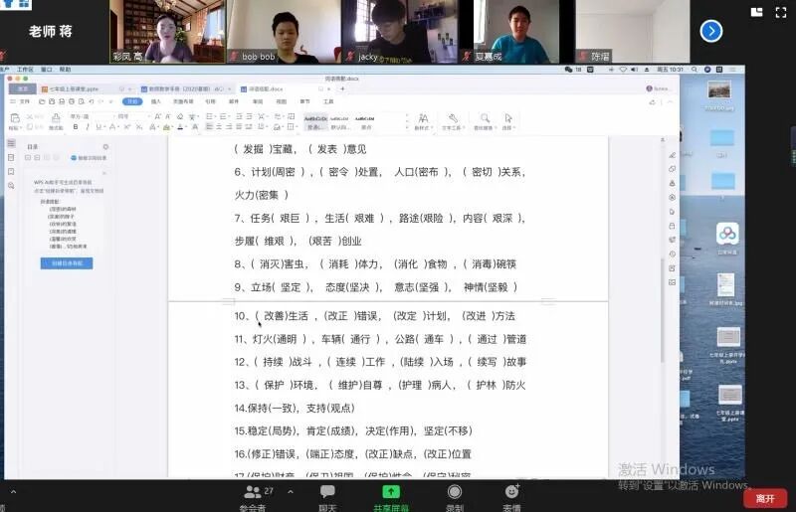Open Find and Replace magnifier tool
This screenshot has height=512, width=796.
(485, 122)
